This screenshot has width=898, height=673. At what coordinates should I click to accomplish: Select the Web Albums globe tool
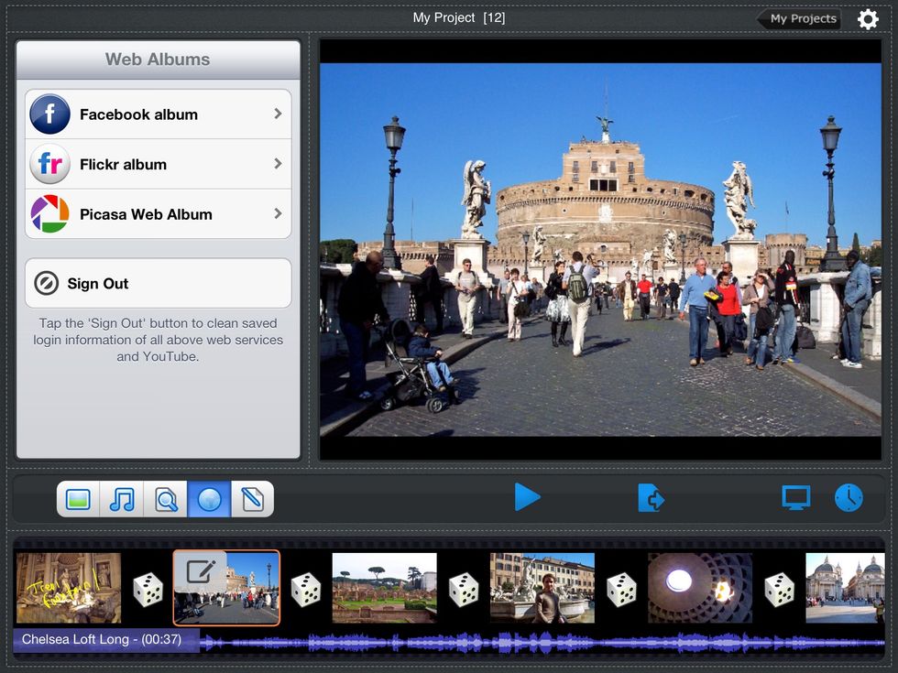click(x=211, y=498)
